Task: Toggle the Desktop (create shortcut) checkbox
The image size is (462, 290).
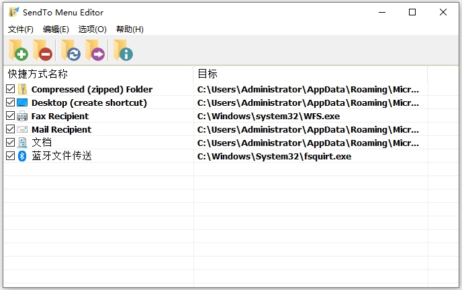Action: click(x=10, y=102)
